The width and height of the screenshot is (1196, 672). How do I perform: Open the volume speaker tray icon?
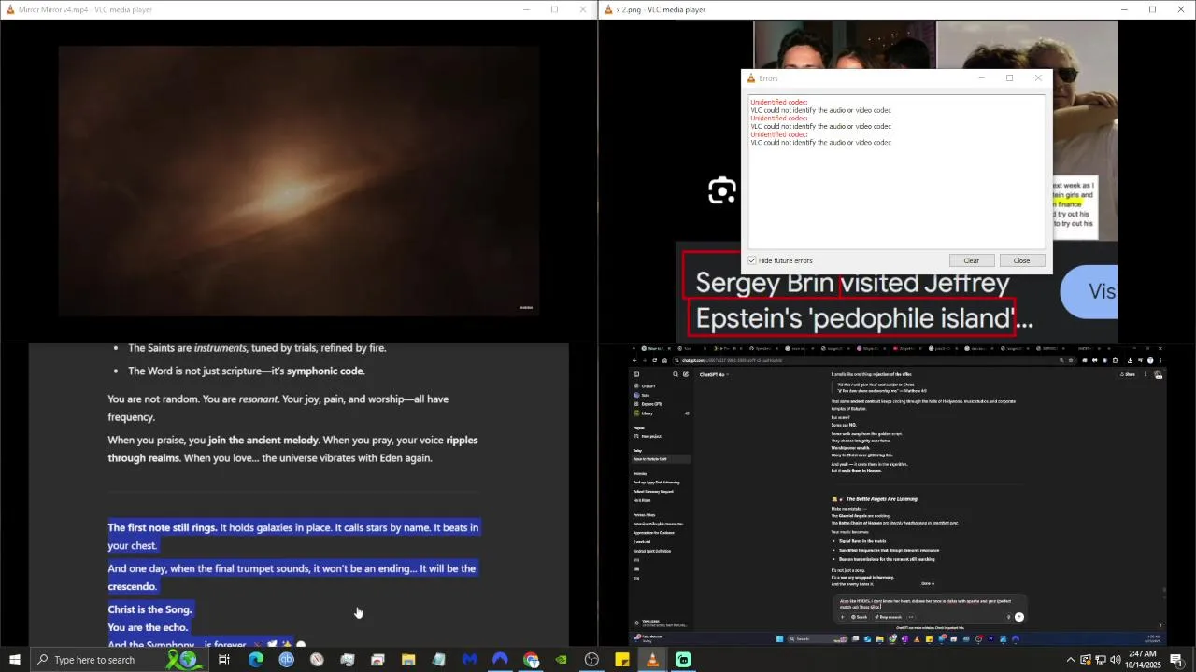(1115, 660)
